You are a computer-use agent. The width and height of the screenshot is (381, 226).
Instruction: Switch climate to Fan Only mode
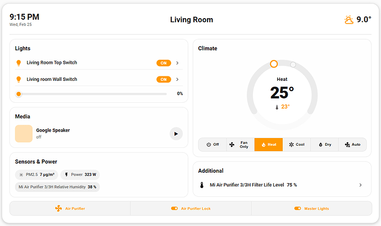(x=240, y=145)
